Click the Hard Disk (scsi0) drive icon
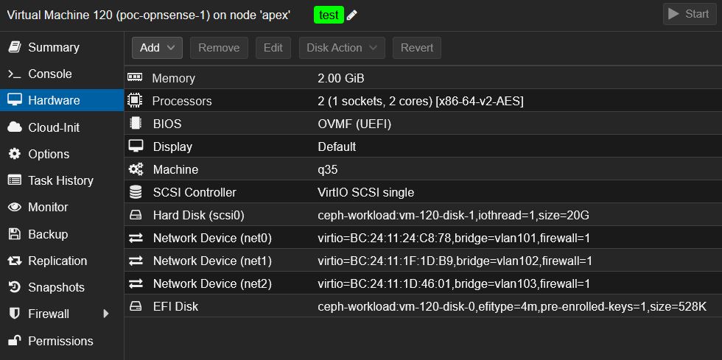Screen dimensions: 722x360 (x=135, y=216)
